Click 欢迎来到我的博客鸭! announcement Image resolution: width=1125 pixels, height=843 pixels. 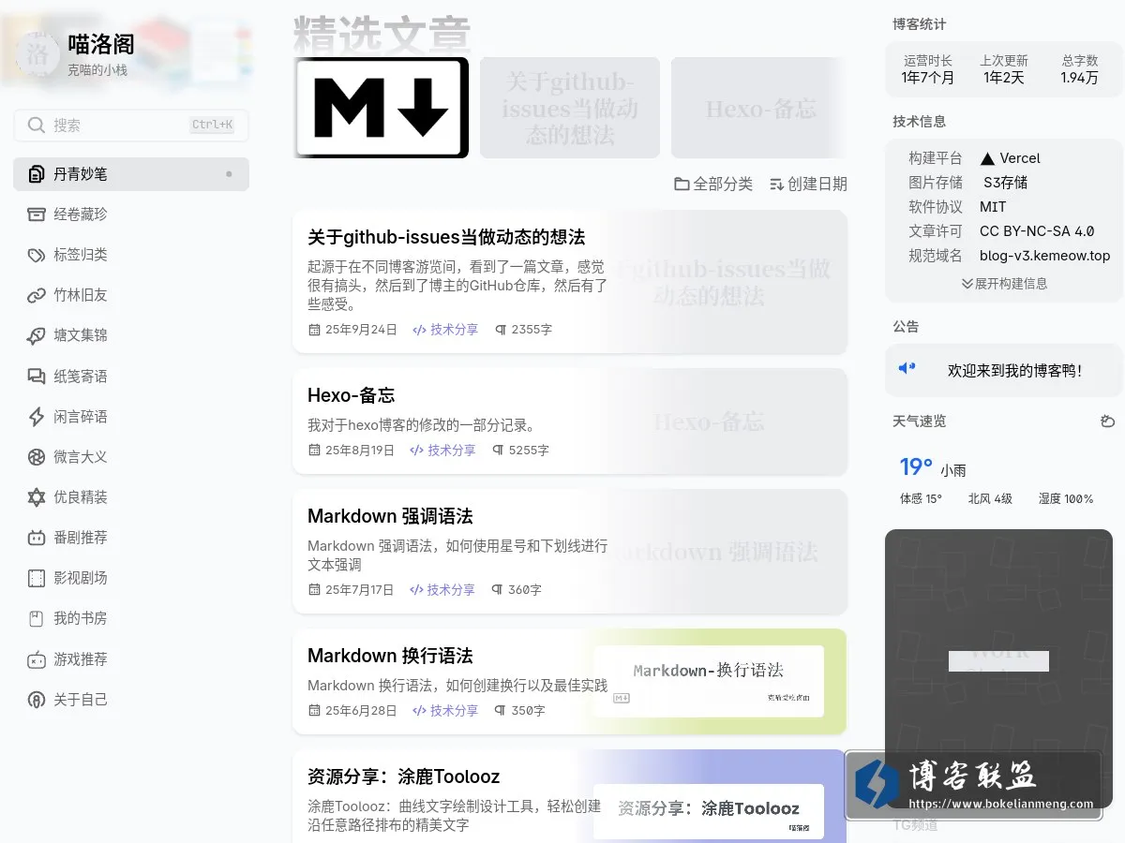tap(1015, 371)
